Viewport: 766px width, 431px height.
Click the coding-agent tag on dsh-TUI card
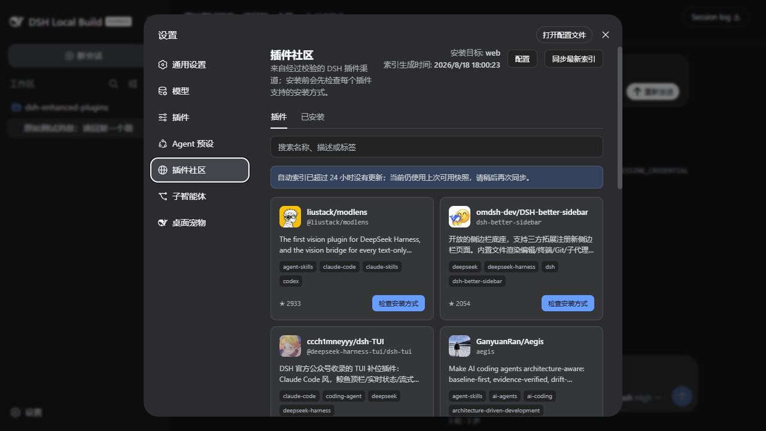[344, 396]
